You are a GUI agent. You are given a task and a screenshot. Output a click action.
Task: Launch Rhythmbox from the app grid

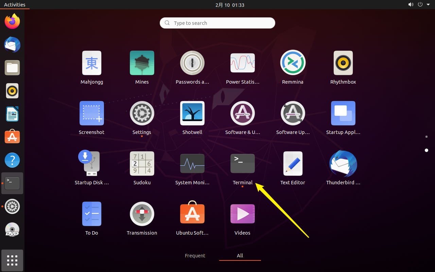(343, 63)
